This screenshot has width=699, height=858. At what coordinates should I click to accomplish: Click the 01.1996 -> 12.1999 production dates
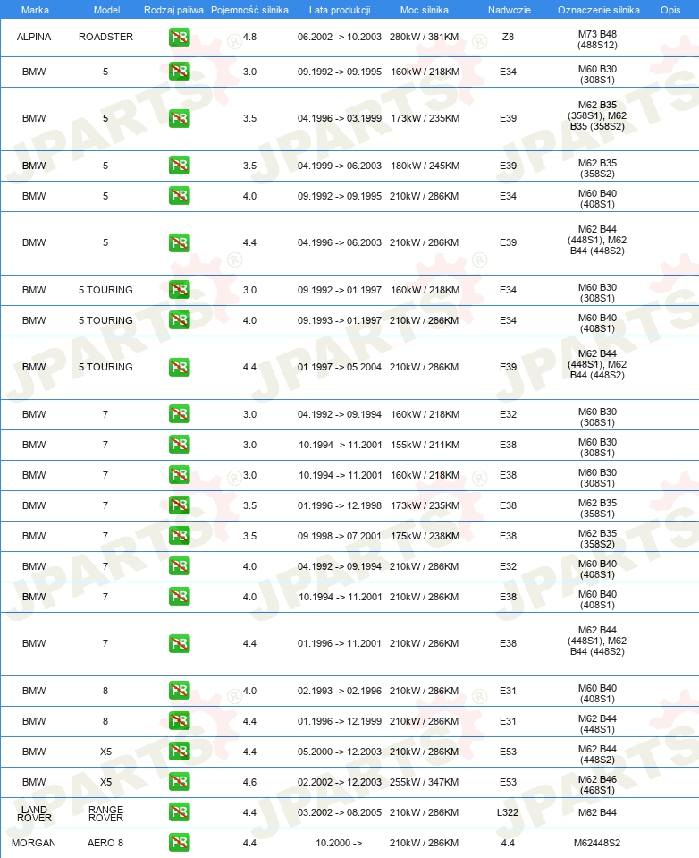click(x=340, y=721)
